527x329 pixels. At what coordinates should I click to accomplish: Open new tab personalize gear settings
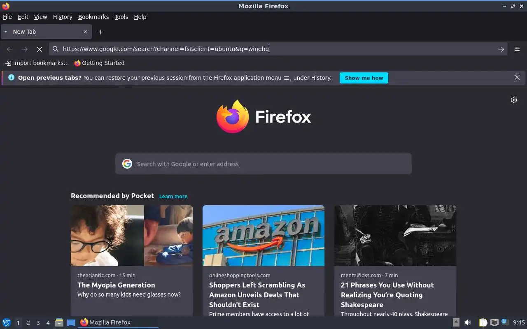click(x=514, y=100)
